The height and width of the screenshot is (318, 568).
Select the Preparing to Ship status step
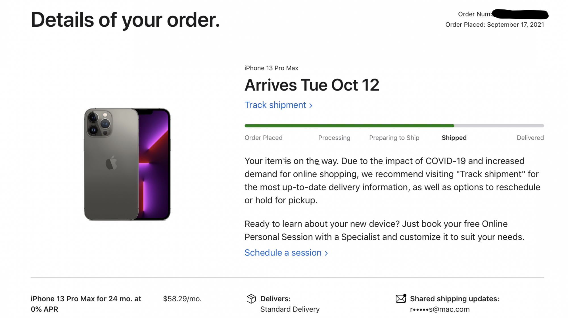coord(394,138)
